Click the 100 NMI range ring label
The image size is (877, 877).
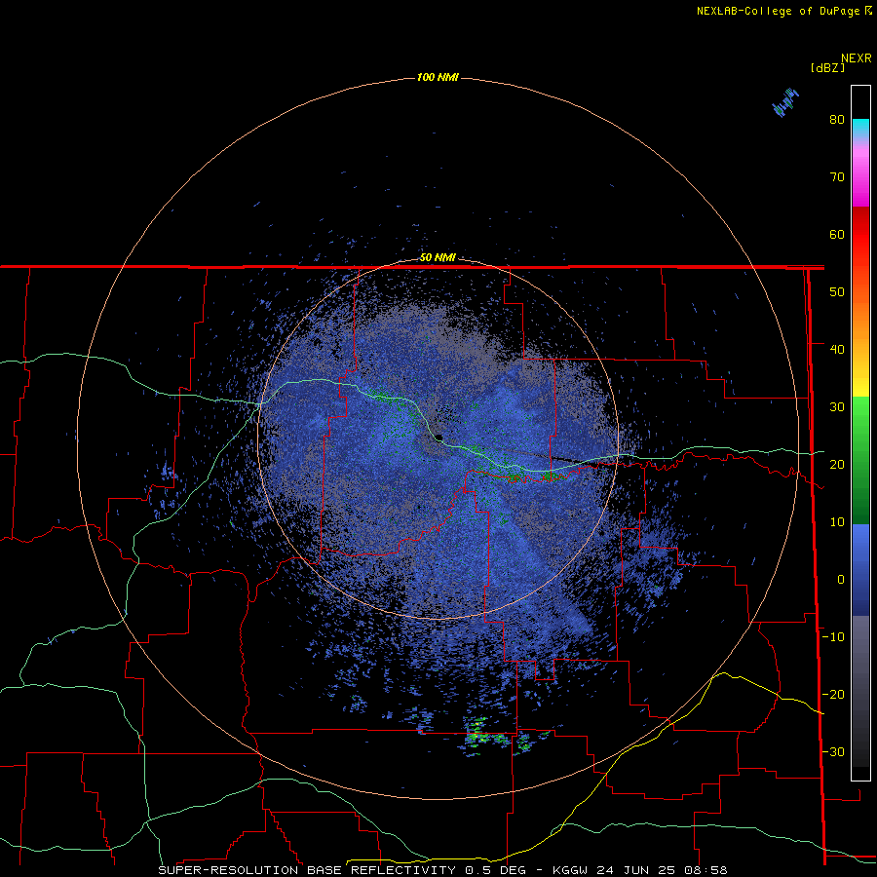point(438,77)
